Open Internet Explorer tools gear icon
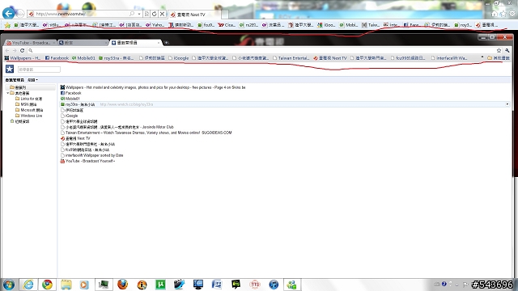Image resolution: width=518 pixels, height=291 pixels. [512, 14]
